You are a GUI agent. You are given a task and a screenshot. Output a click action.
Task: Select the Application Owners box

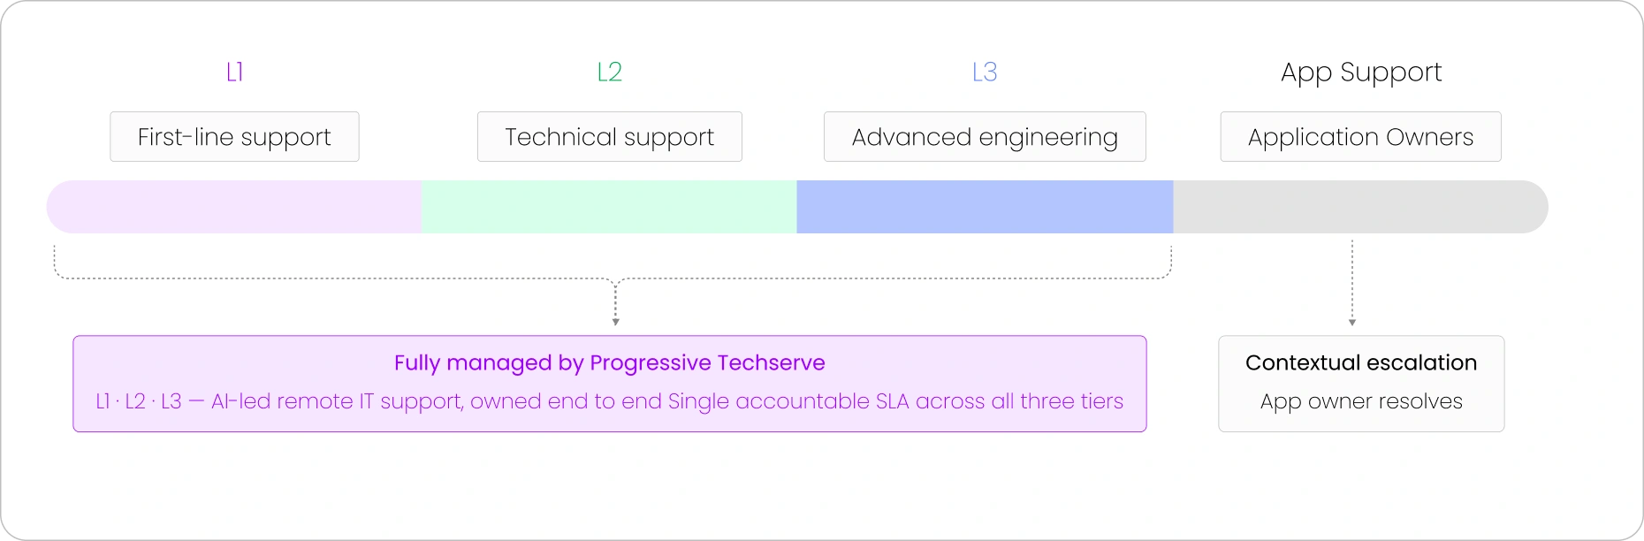click(x=1361, y=136)
